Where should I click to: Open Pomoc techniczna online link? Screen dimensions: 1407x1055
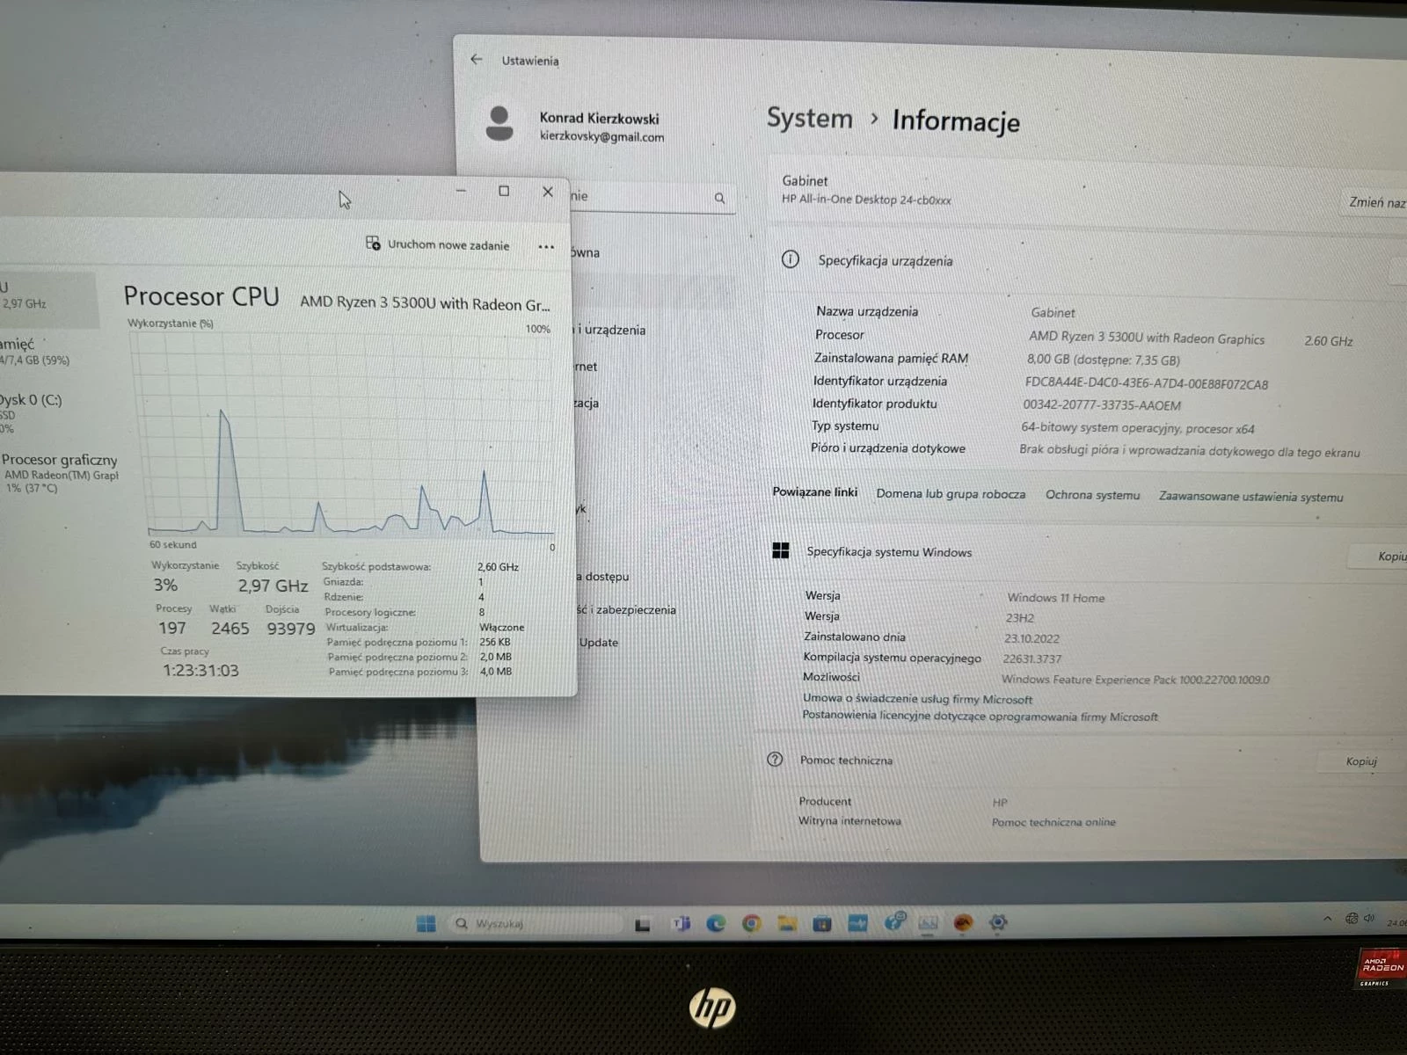click(x=1053, y=822)
